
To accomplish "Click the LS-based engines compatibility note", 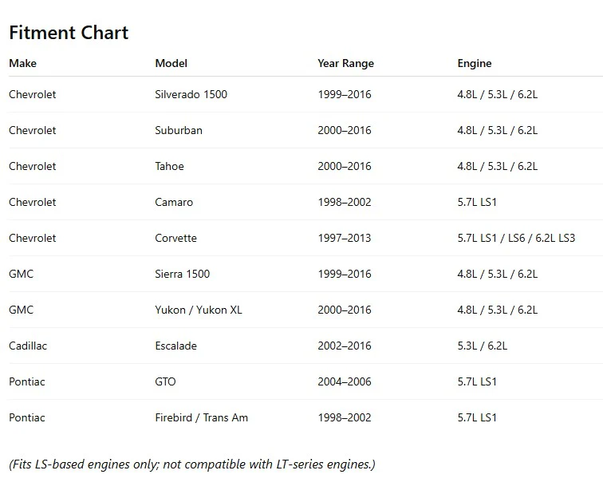I will coord(192,464).
